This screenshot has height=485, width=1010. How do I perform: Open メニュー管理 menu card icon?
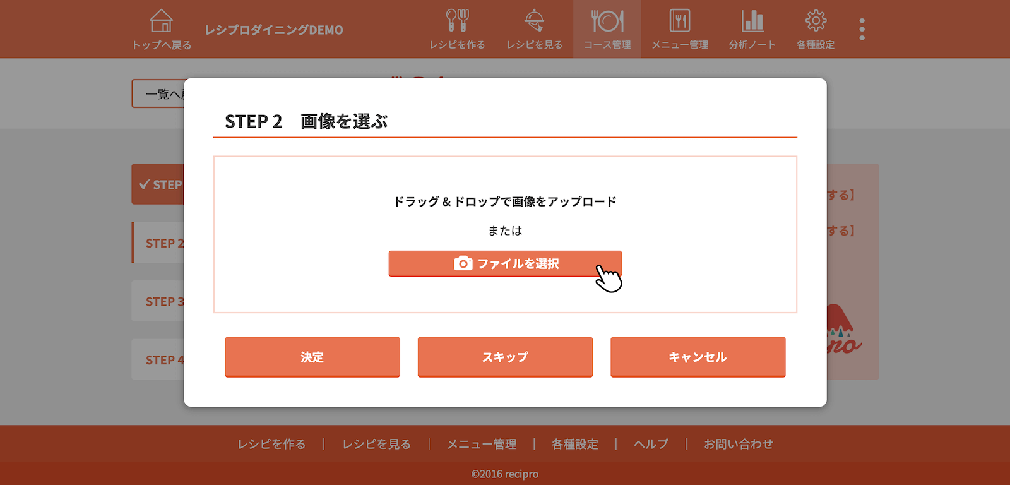click(x=679, y=21)
